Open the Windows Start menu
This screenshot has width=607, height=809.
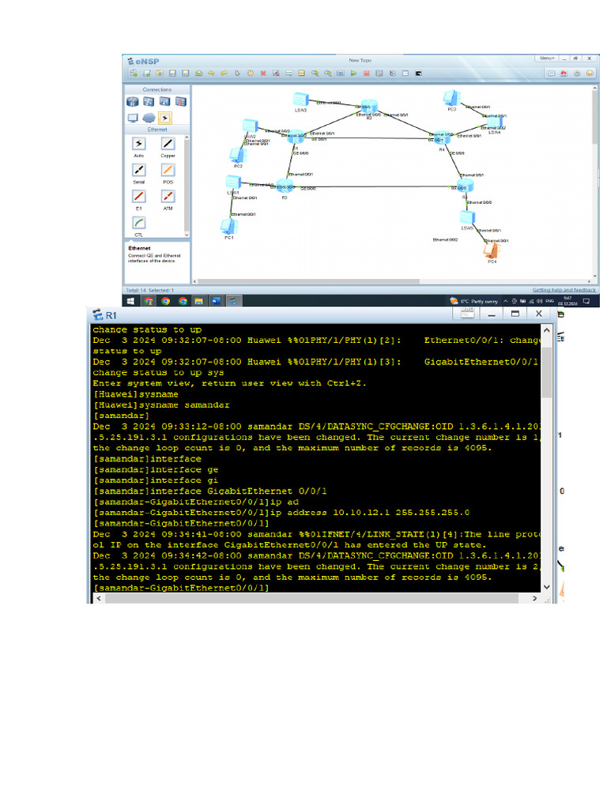pyautogui.click(x=130, y=301)
